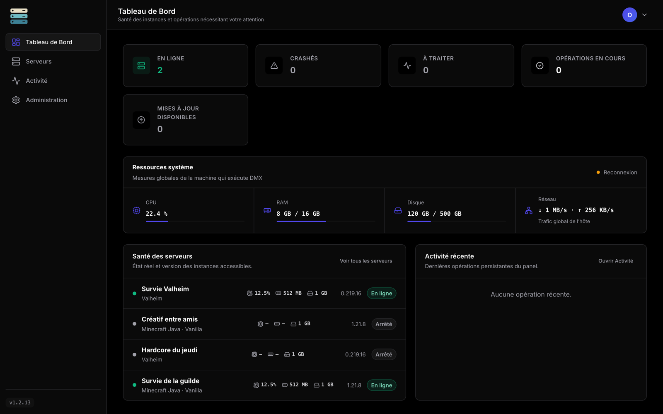Click the RAM memory icon in Ressources système
The width and height of the screenshot is (663, 414).
267,210
